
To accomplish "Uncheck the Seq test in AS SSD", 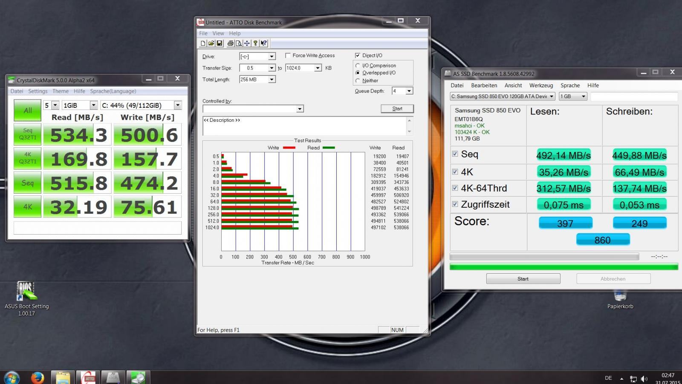I will (x=455, y=154).
